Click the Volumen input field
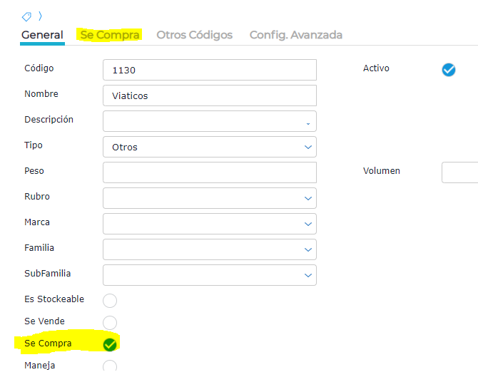Viewport: 478px width, 377px height. (x=460, y=172)
